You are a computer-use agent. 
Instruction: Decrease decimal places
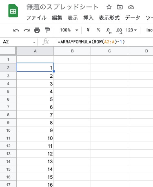[x=109, y=30]
